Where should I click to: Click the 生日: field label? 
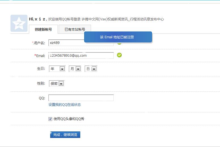(x=41, y=69)
